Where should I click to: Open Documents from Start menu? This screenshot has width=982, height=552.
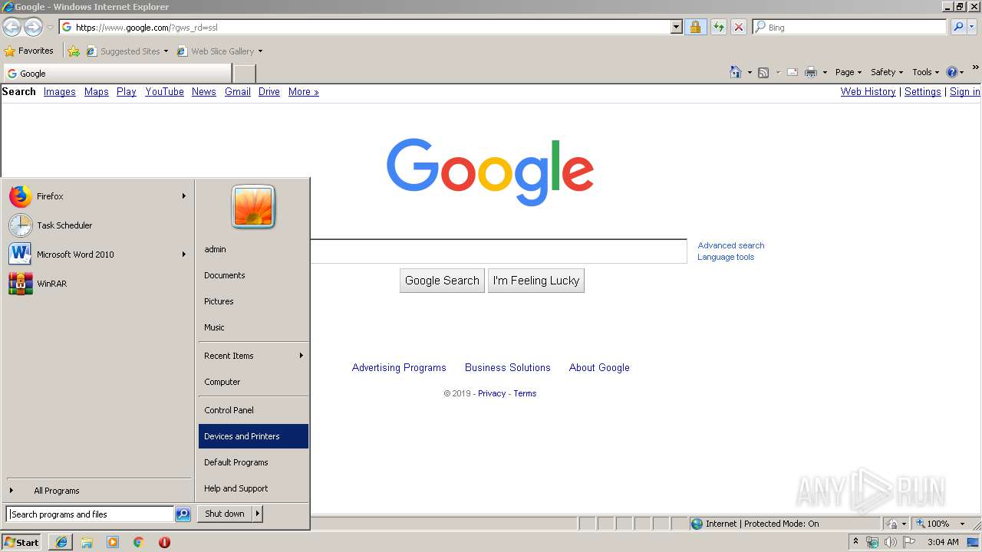click(253, 275)
